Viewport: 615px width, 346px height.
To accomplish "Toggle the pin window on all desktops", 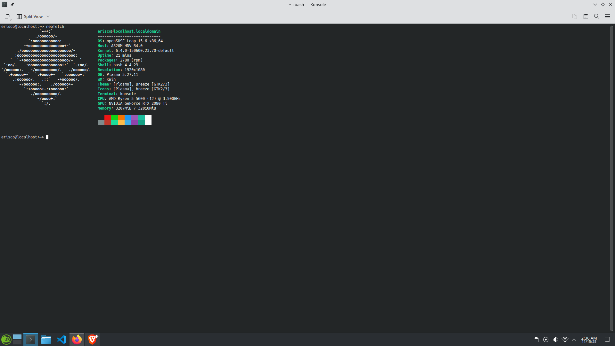I will 12,4.
